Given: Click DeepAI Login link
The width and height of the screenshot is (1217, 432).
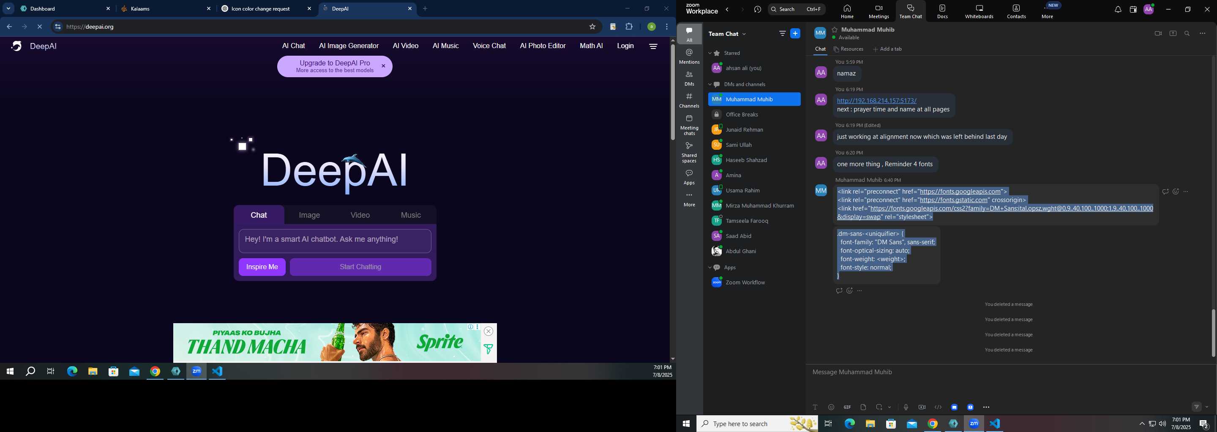Looking at the screenshot, I should click(625, 46).
